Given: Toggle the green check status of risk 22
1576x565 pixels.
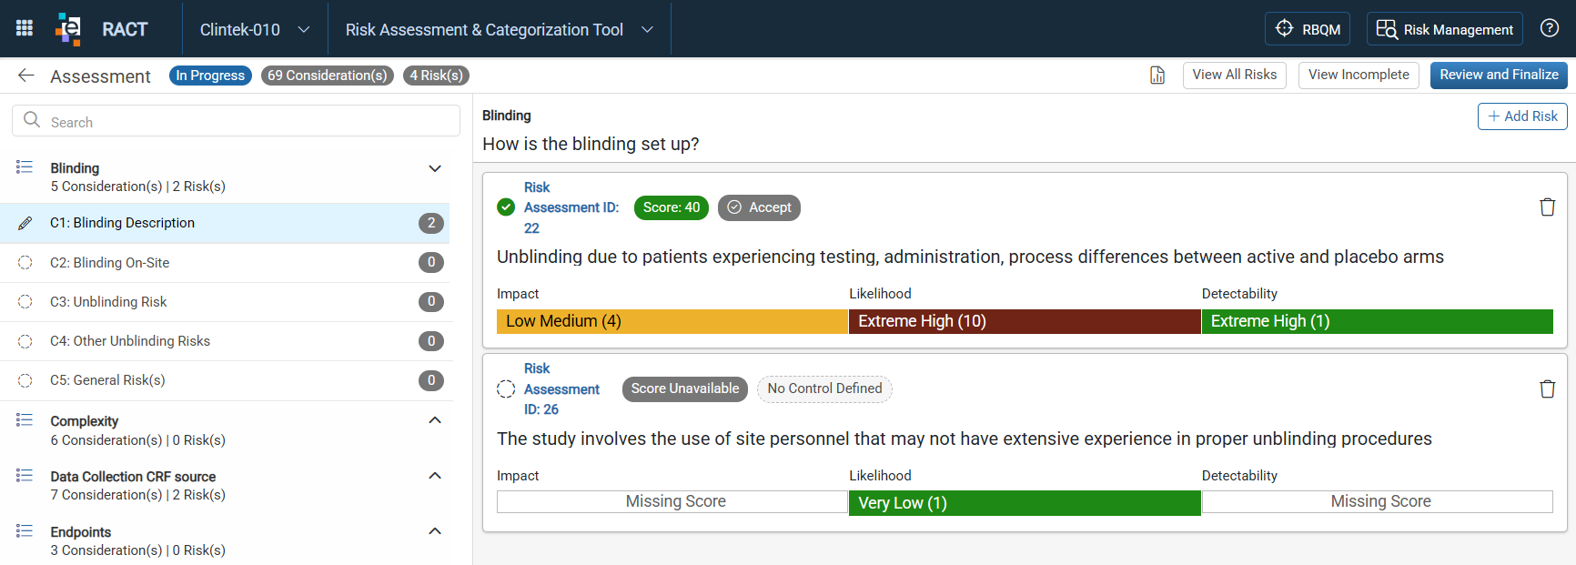Looking at the screenshot, I should point(506,207).
